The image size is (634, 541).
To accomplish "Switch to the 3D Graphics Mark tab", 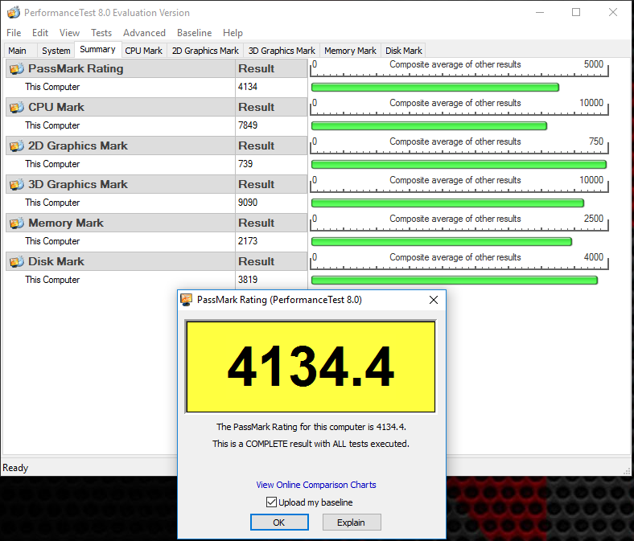I will [282, 51].
